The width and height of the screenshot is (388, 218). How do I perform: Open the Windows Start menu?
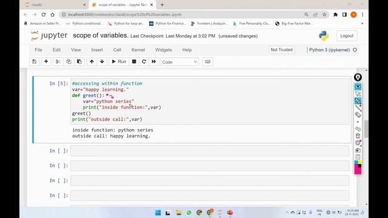click(x=158, y=213)
